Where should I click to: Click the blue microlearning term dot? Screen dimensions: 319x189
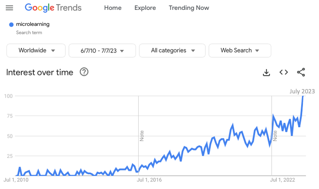pos(11,25)
